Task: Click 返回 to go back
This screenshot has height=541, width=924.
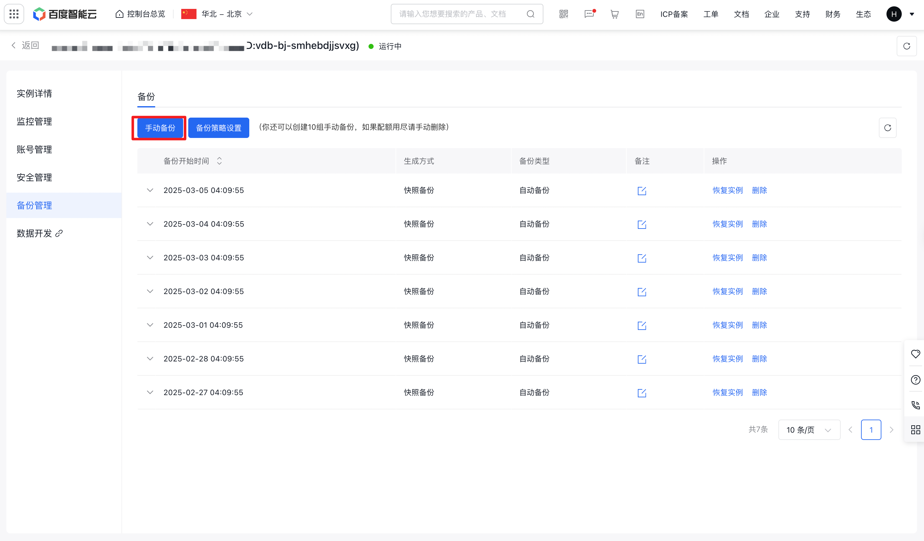Action: [25, 45]
